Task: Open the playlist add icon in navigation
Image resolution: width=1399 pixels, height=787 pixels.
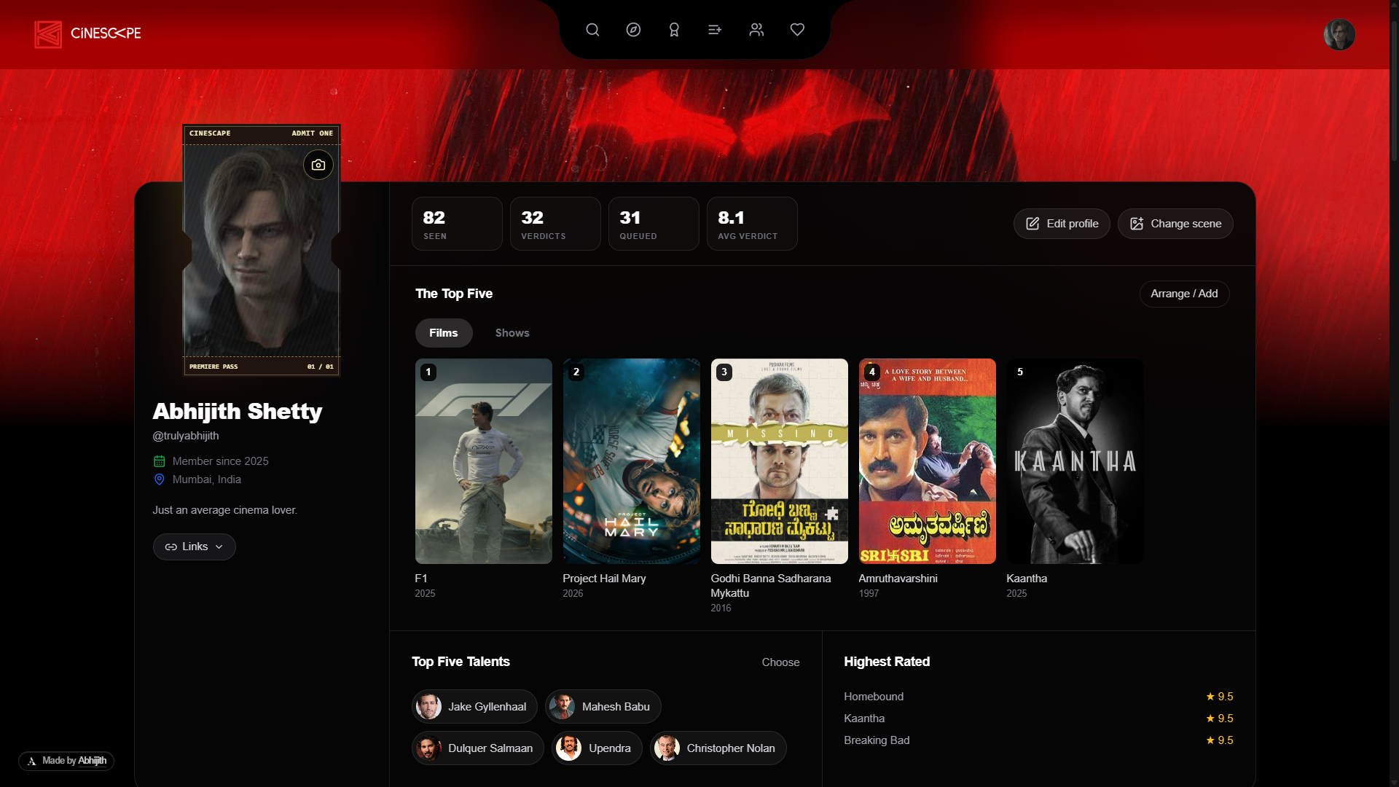Action: click(x=715, y=30)
